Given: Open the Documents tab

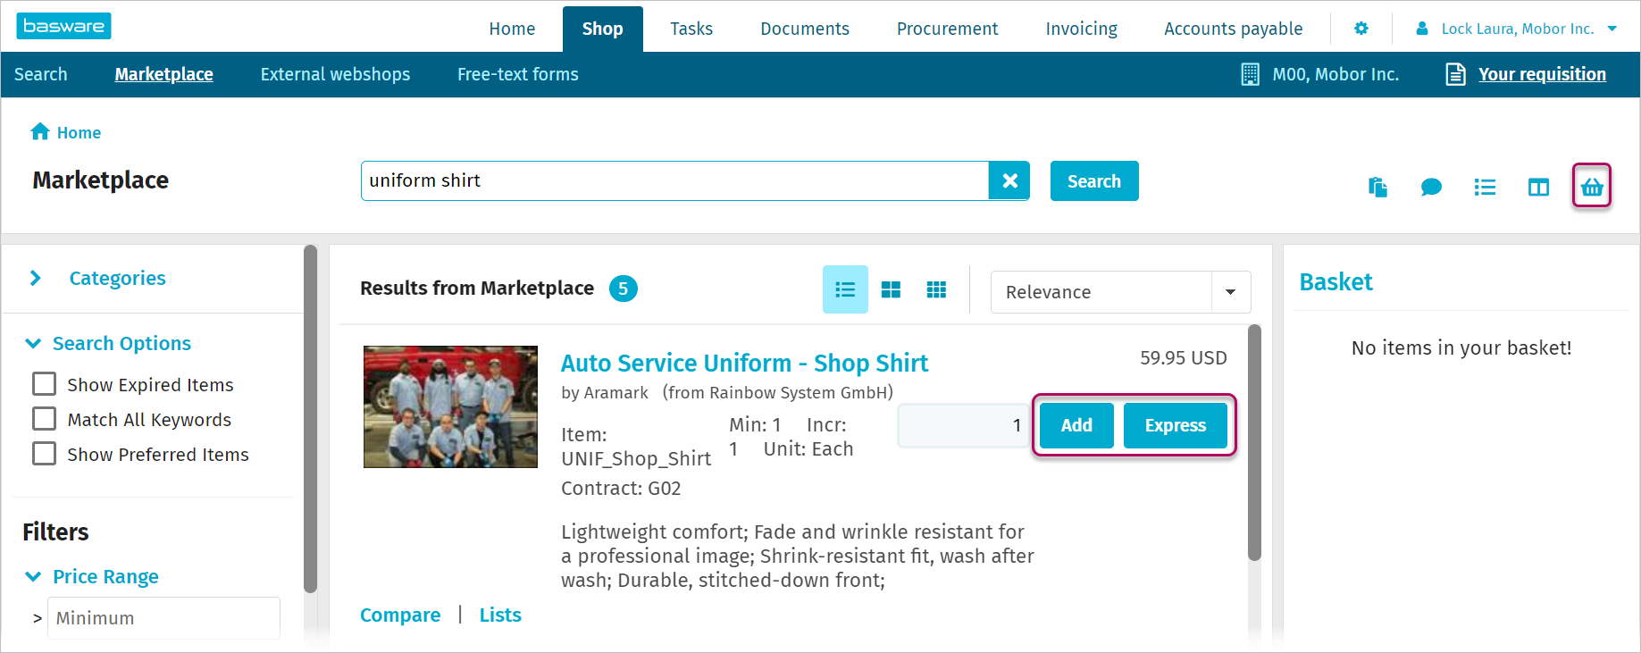Looking at the screenshot, I should [x=805, y=29].
